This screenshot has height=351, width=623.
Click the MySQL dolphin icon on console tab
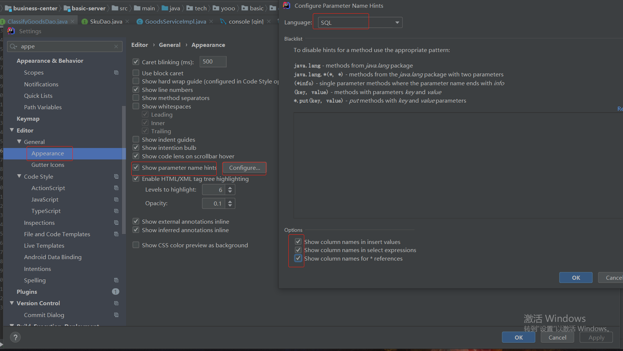tap(222, 21)
